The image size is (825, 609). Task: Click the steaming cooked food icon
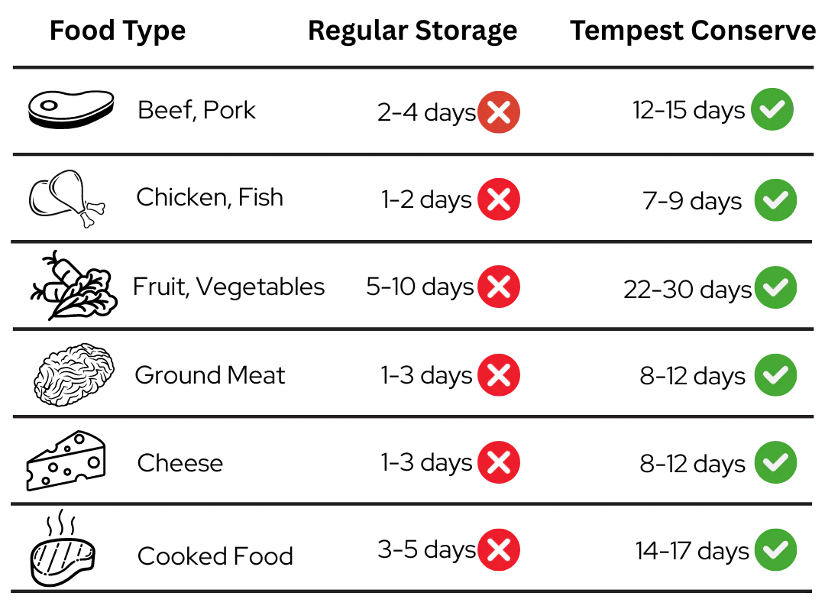(x=63, y=547)
